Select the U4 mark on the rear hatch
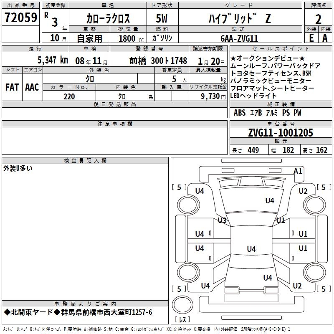This screenshot has width=334, height=334. pyautogui.click(x=268, y=278)
